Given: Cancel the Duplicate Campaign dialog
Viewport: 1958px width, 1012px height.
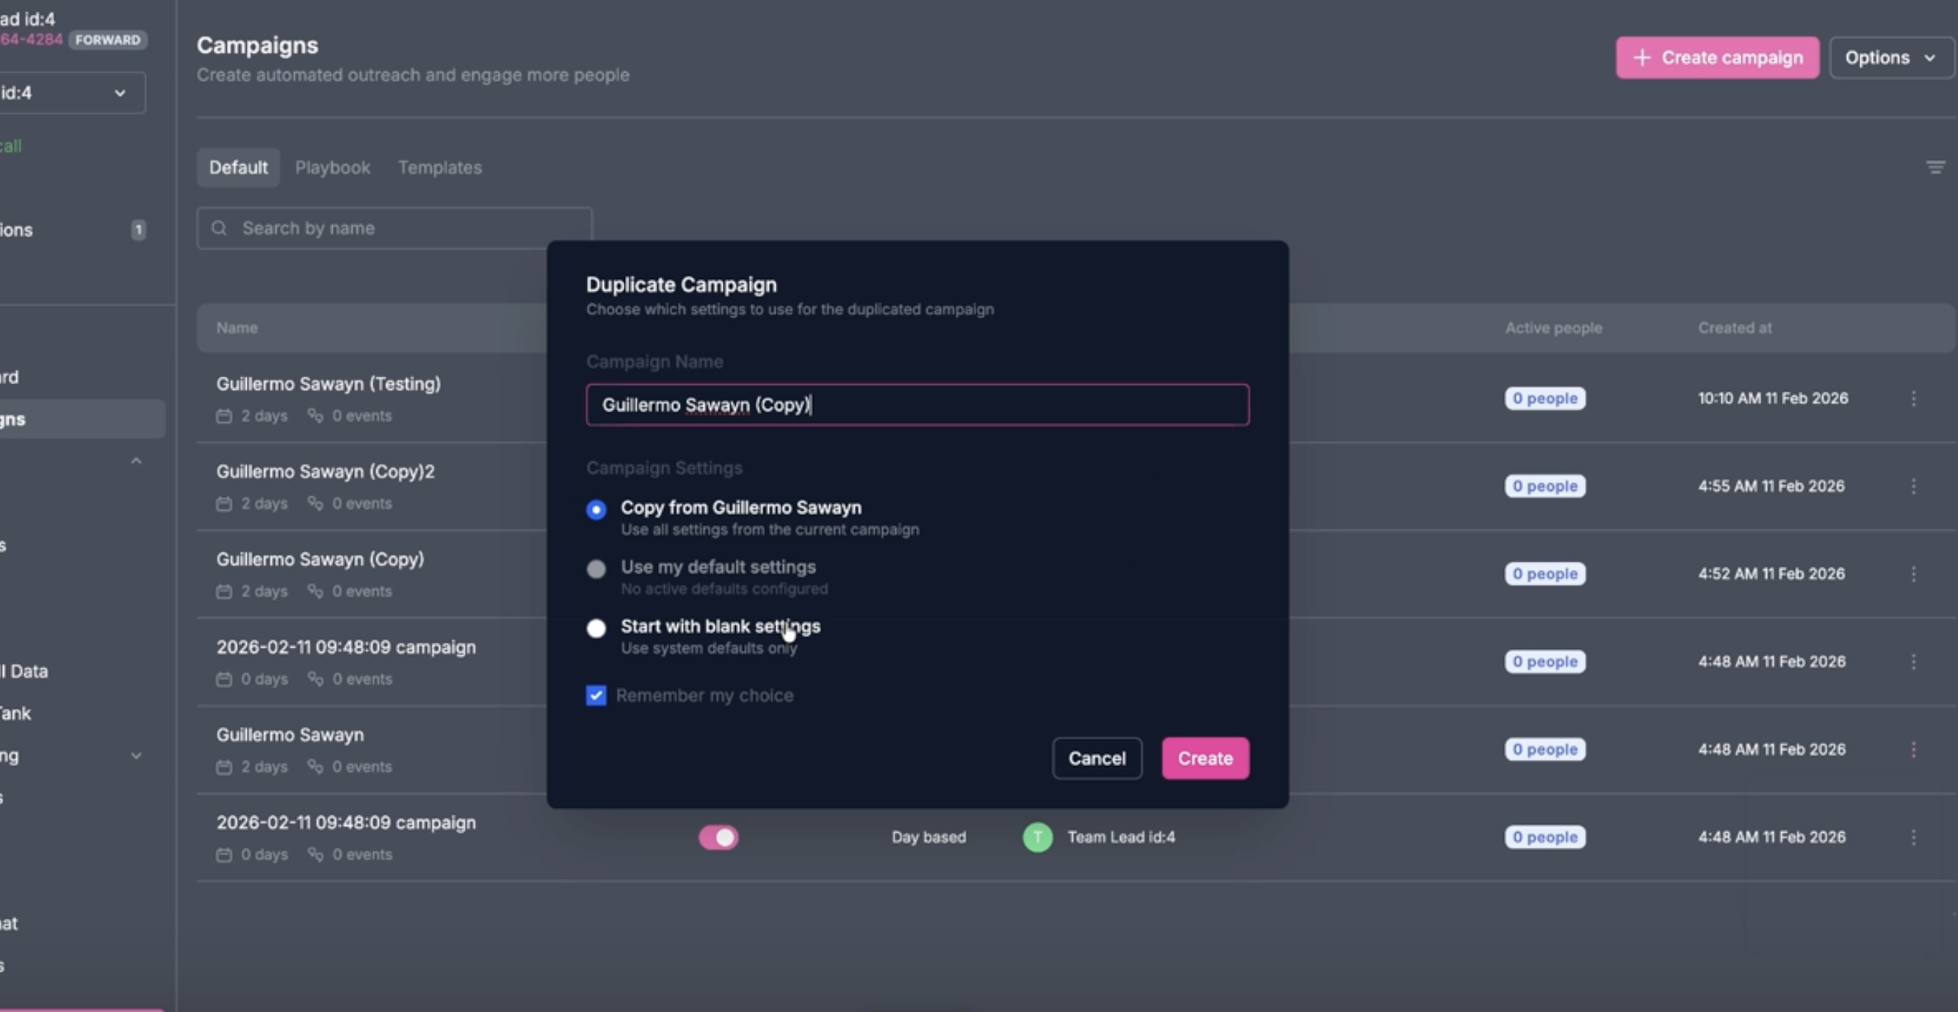Looking at the screenshot, I should 1097,758.
